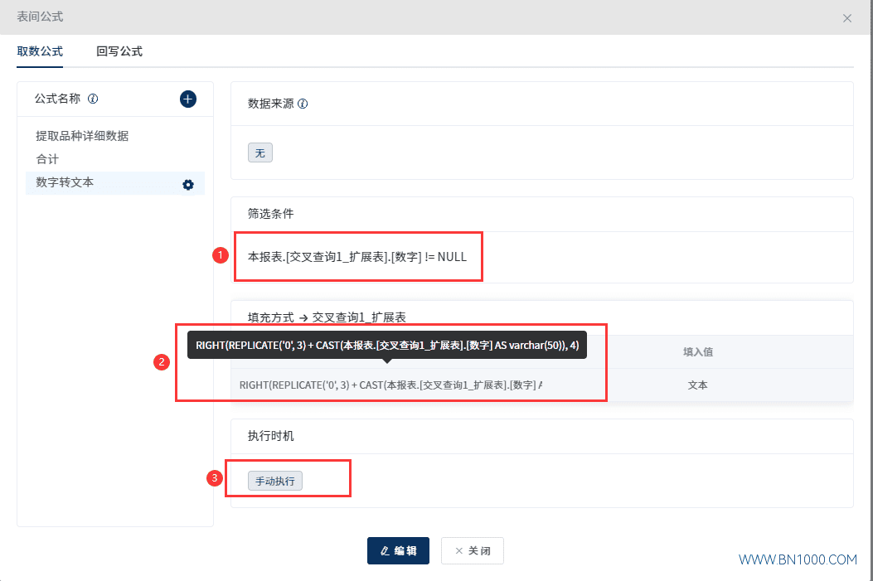Close the 表间公式 dialog with the X

pos(846,18)
